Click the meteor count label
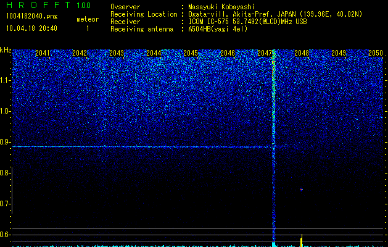 click(88, 19)
